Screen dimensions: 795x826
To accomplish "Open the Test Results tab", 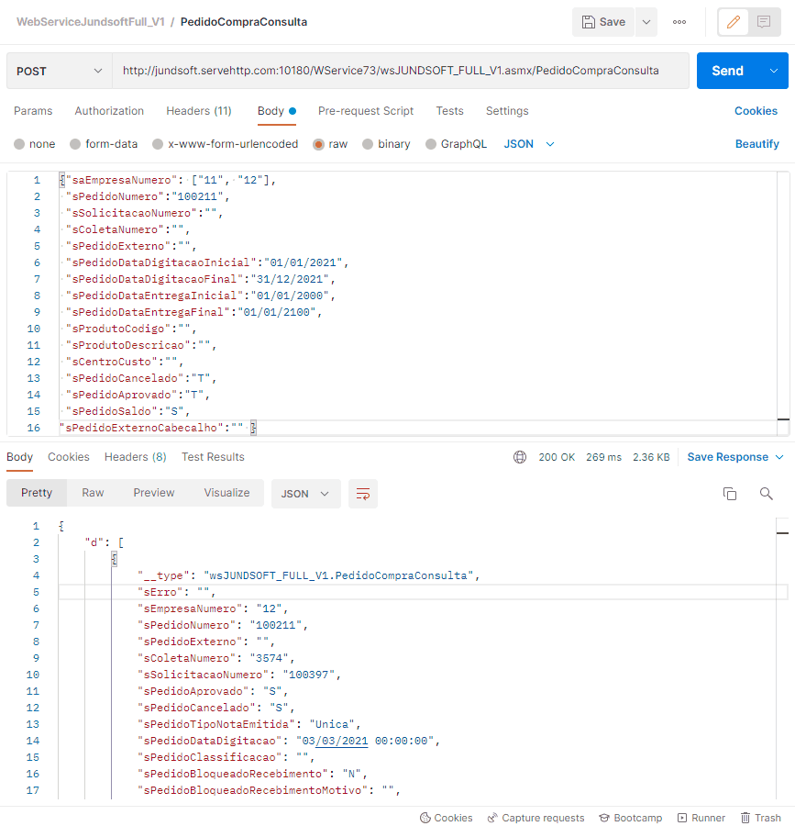I will (x=213, y=457).
